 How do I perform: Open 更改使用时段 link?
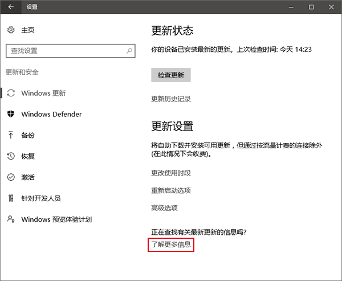[x=171, y=173]
